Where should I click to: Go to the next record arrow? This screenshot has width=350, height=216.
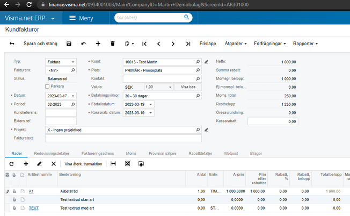[173, 43]
